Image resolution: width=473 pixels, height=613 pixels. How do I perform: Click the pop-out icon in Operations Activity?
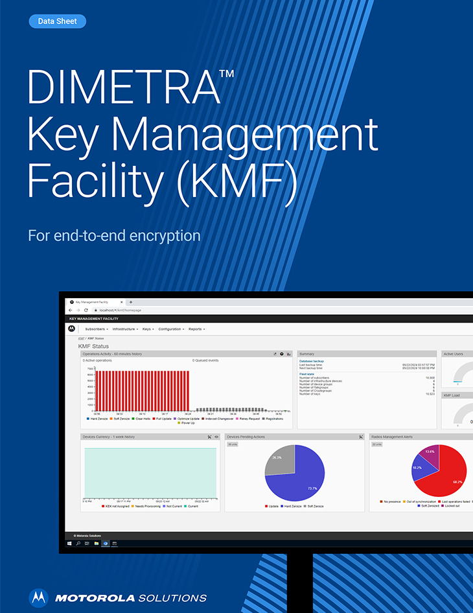[x=275, y=354]
